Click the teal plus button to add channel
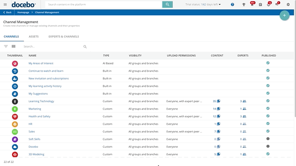The width and height of the screenshot is (296, 166). point(285,16)
